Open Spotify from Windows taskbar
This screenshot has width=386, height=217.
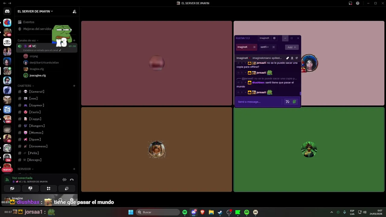(185, 212)
